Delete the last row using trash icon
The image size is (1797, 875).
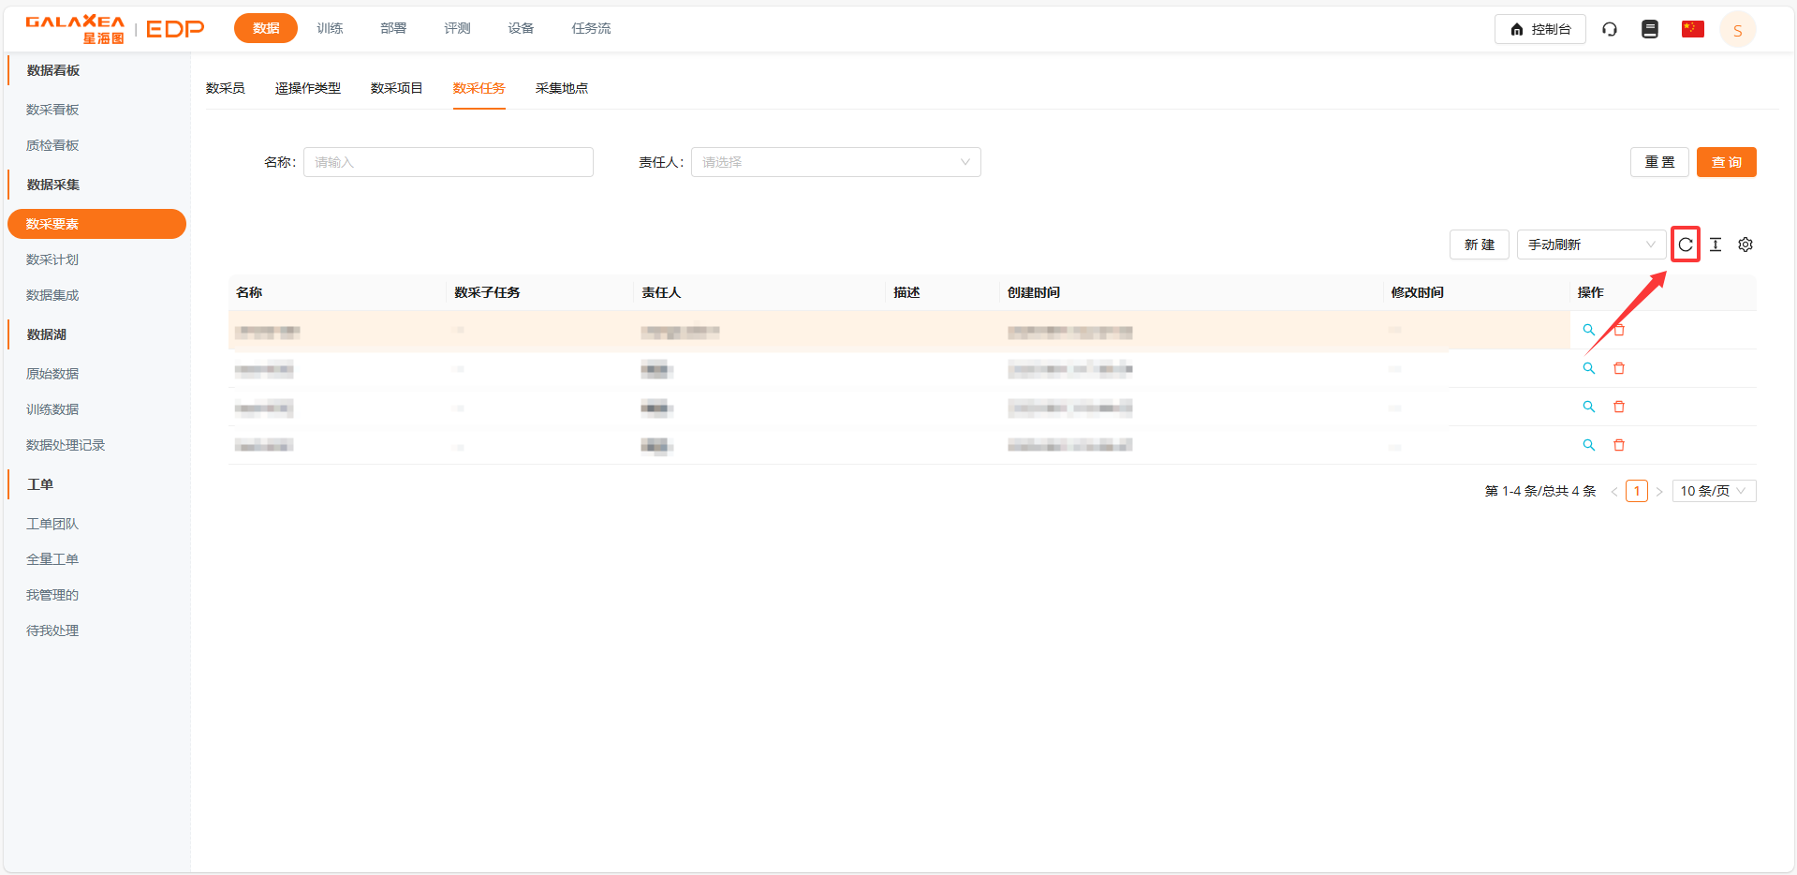click(x=1618, y=445)
